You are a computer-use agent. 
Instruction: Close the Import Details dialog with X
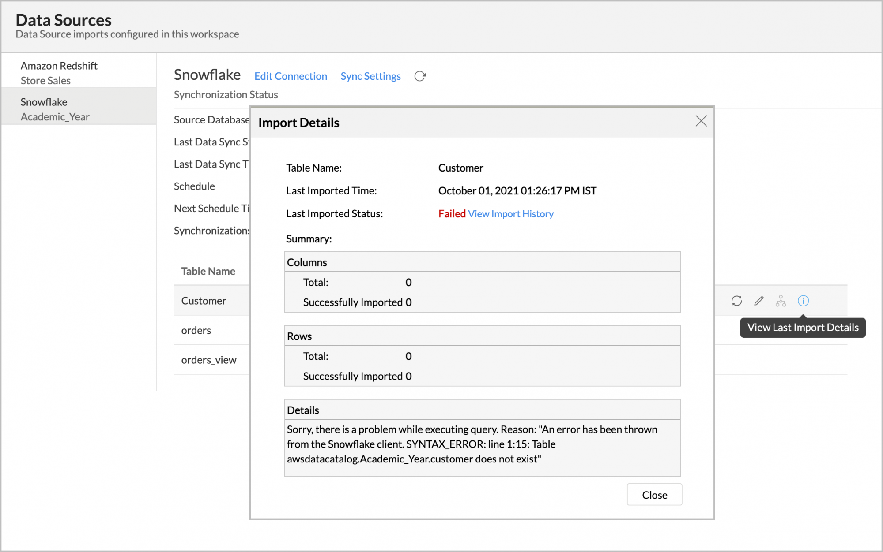pyautogui.click(x=701, y=121)
